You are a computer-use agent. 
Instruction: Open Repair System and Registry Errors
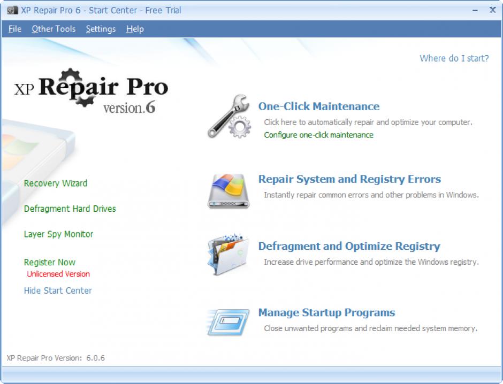[x=349, y=179]
